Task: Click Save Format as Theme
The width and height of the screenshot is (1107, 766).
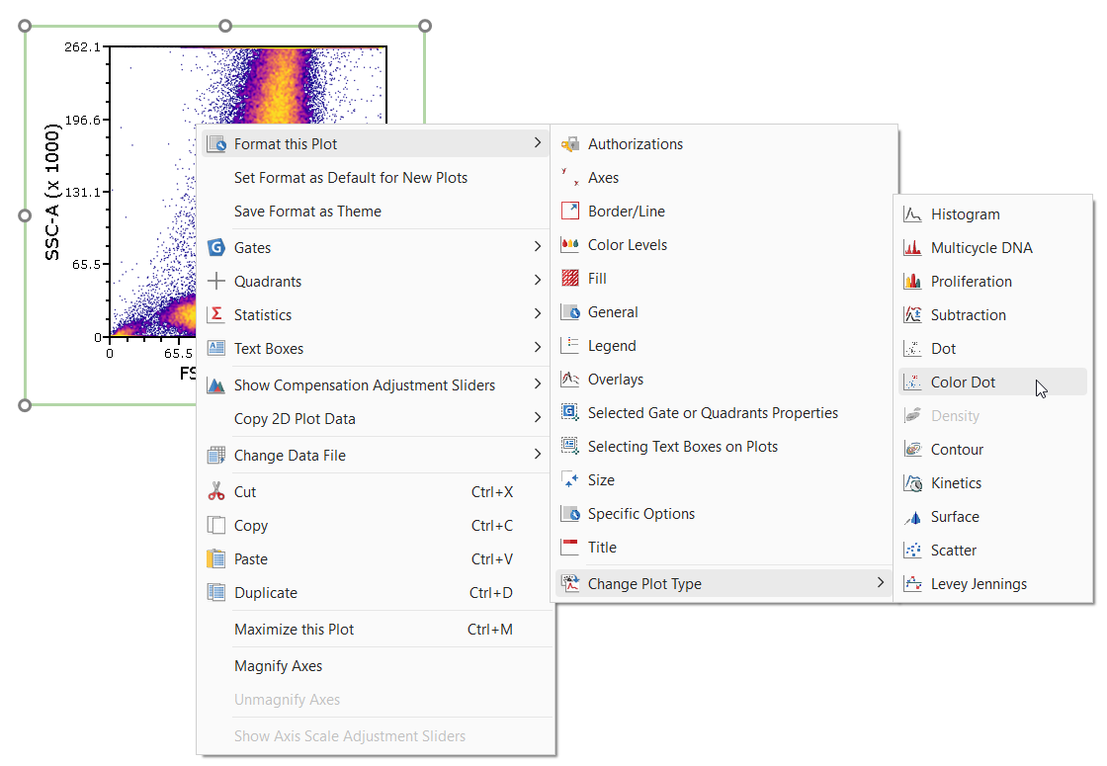Action: pos(307,212)
